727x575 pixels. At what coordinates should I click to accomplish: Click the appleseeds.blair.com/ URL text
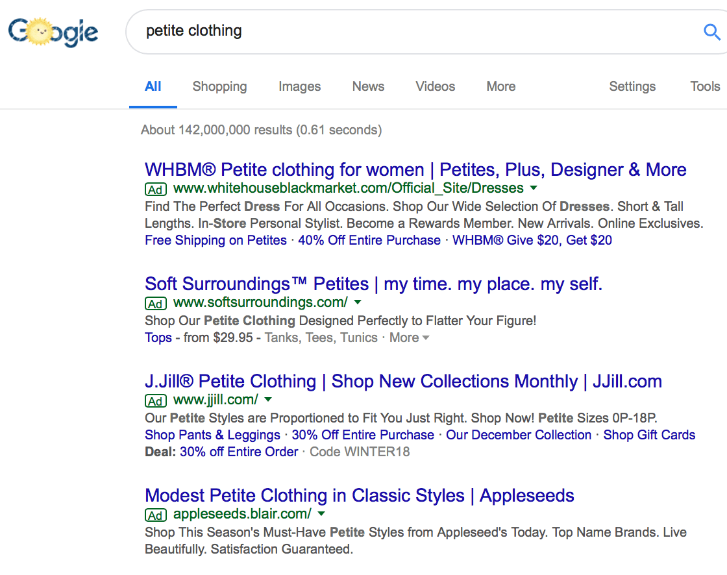tap(242, 514)
